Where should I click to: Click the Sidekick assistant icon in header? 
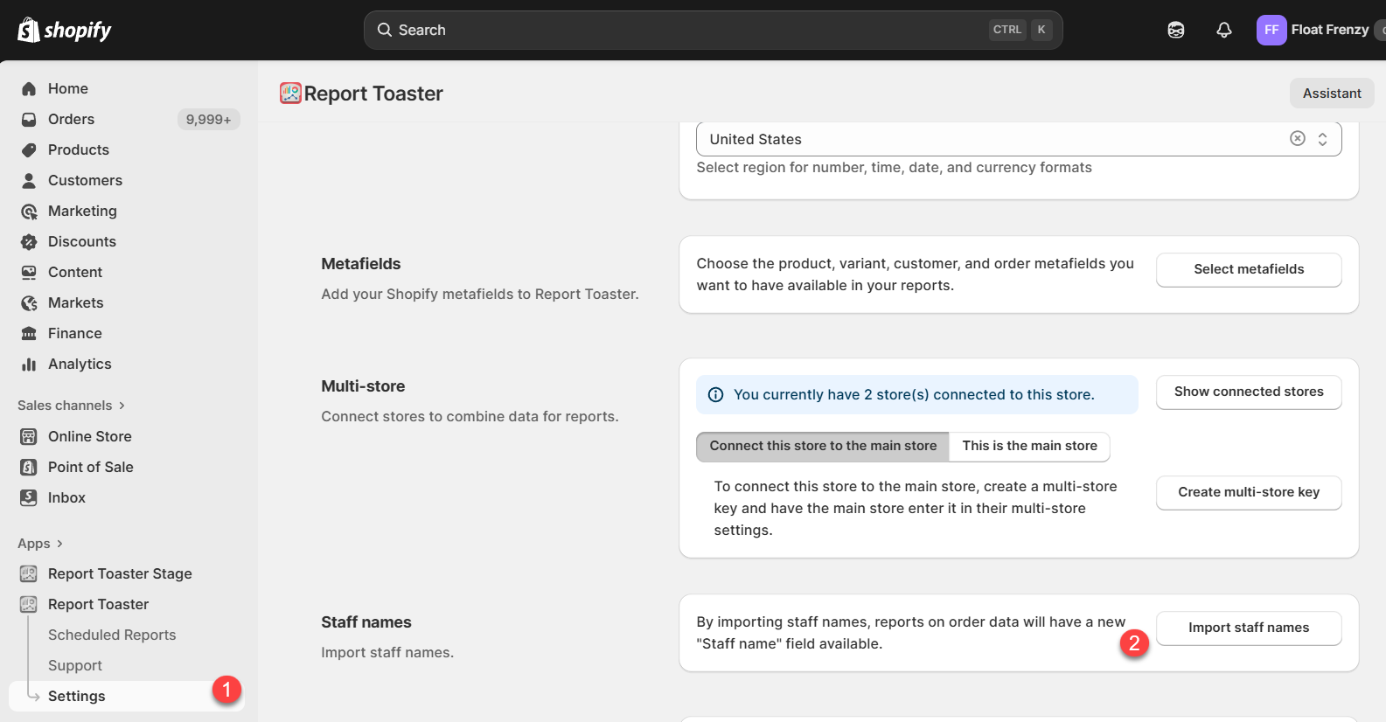coord(1175,30)
